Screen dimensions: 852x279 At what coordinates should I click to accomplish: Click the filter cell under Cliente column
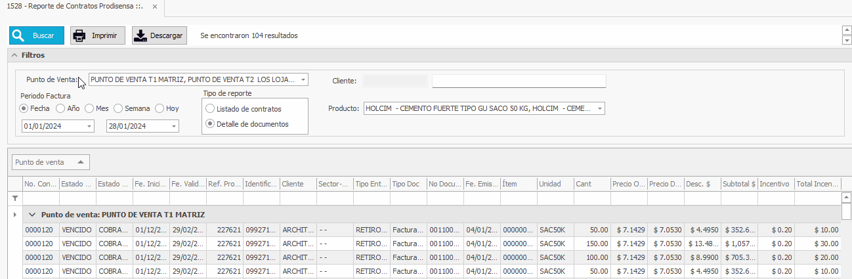[x=298, y=198]
